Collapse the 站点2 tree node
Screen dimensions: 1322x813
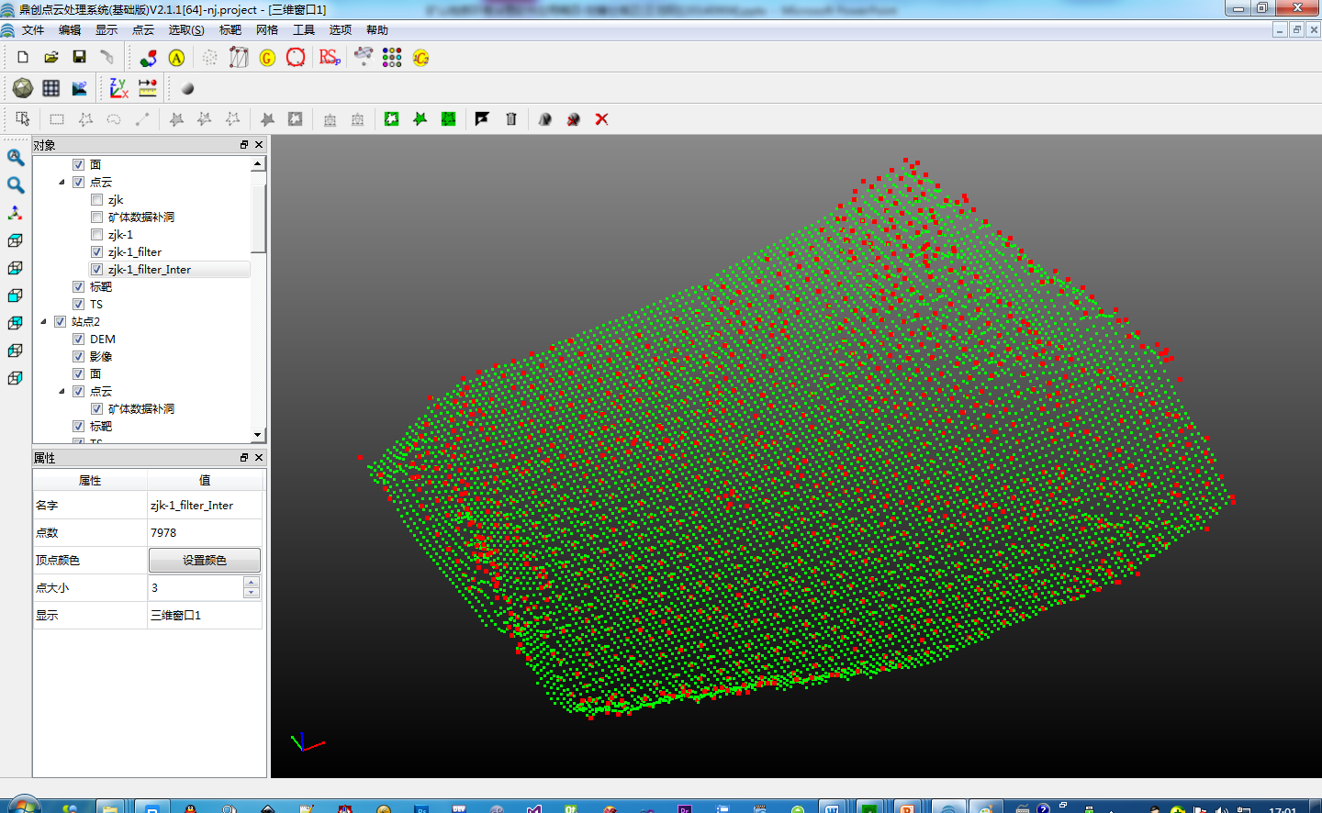tap(43, 322)
